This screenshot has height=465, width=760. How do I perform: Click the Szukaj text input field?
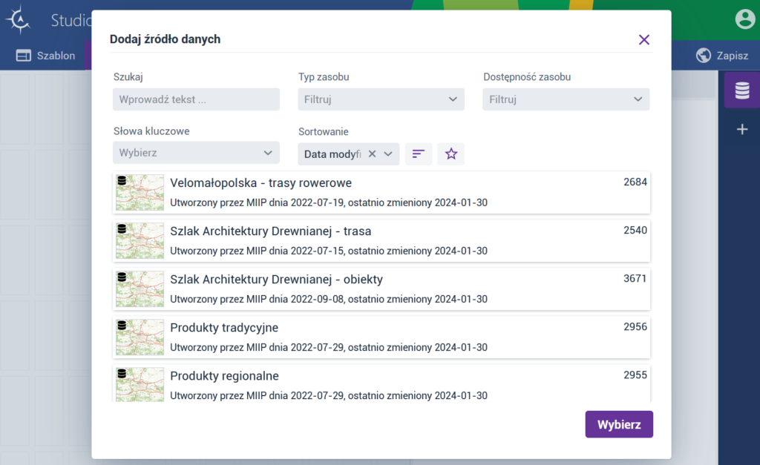[196, 99]
